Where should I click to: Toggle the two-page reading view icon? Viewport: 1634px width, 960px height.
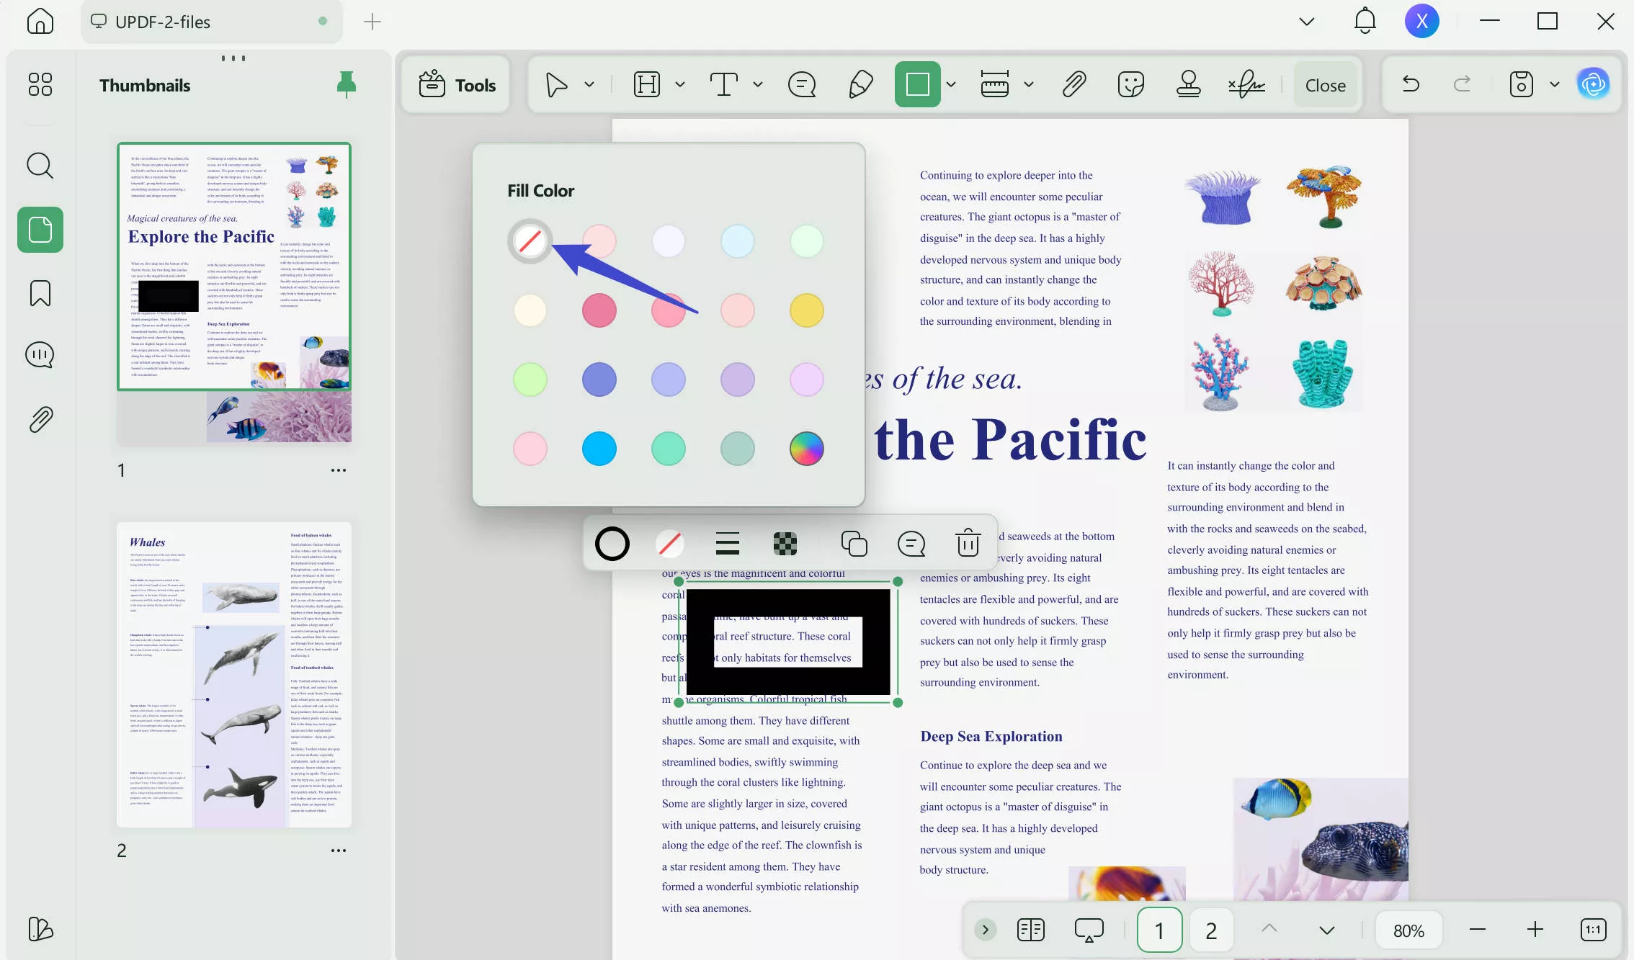[x=1030, y=930]
